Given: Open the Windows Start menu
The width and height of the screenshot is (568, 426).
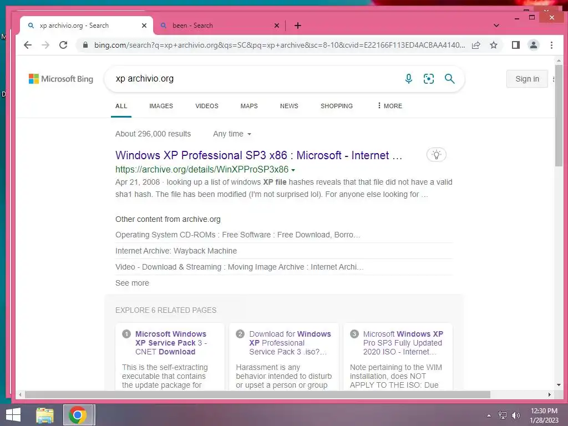Looking at the screenshot, I should tap(13, 415).
